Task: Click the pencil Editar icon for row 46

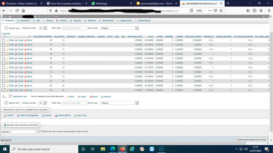Action: tap(8, 40)
